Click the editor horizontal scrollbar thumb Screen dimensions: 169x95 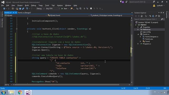coord(67,85)
